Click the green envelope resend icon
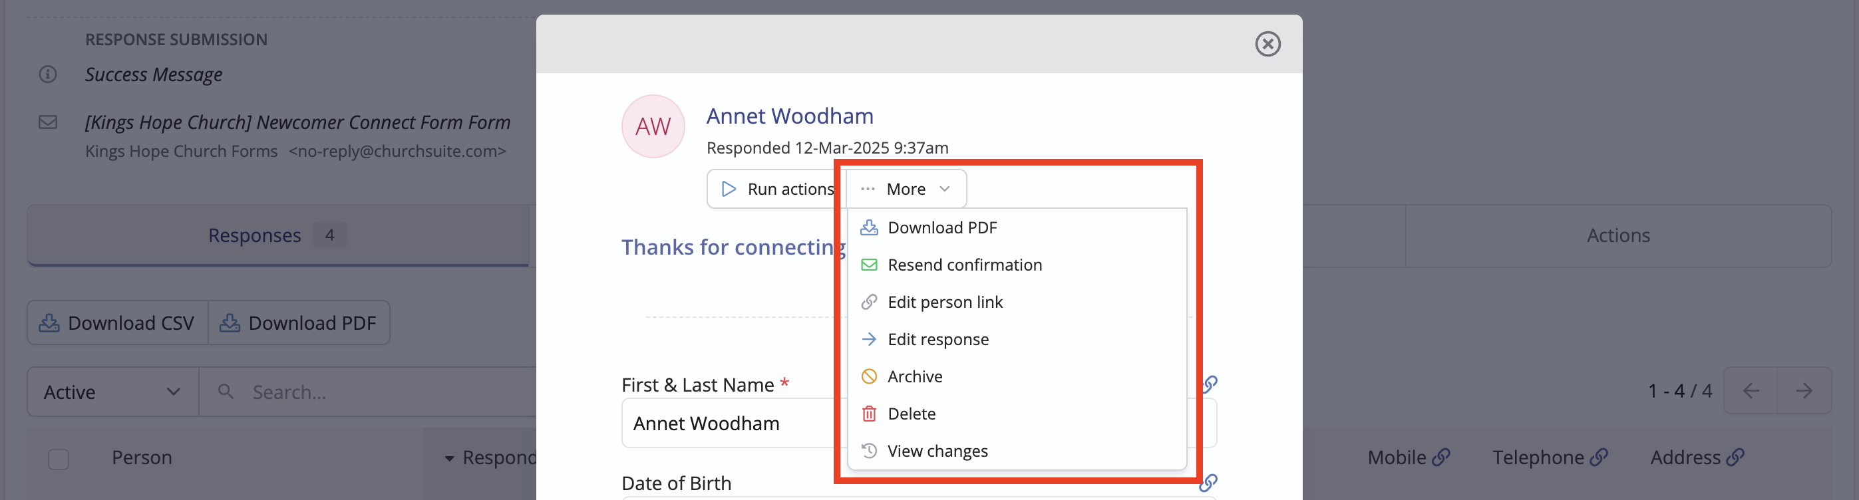The image size is (1859, 500). point(869,265)
